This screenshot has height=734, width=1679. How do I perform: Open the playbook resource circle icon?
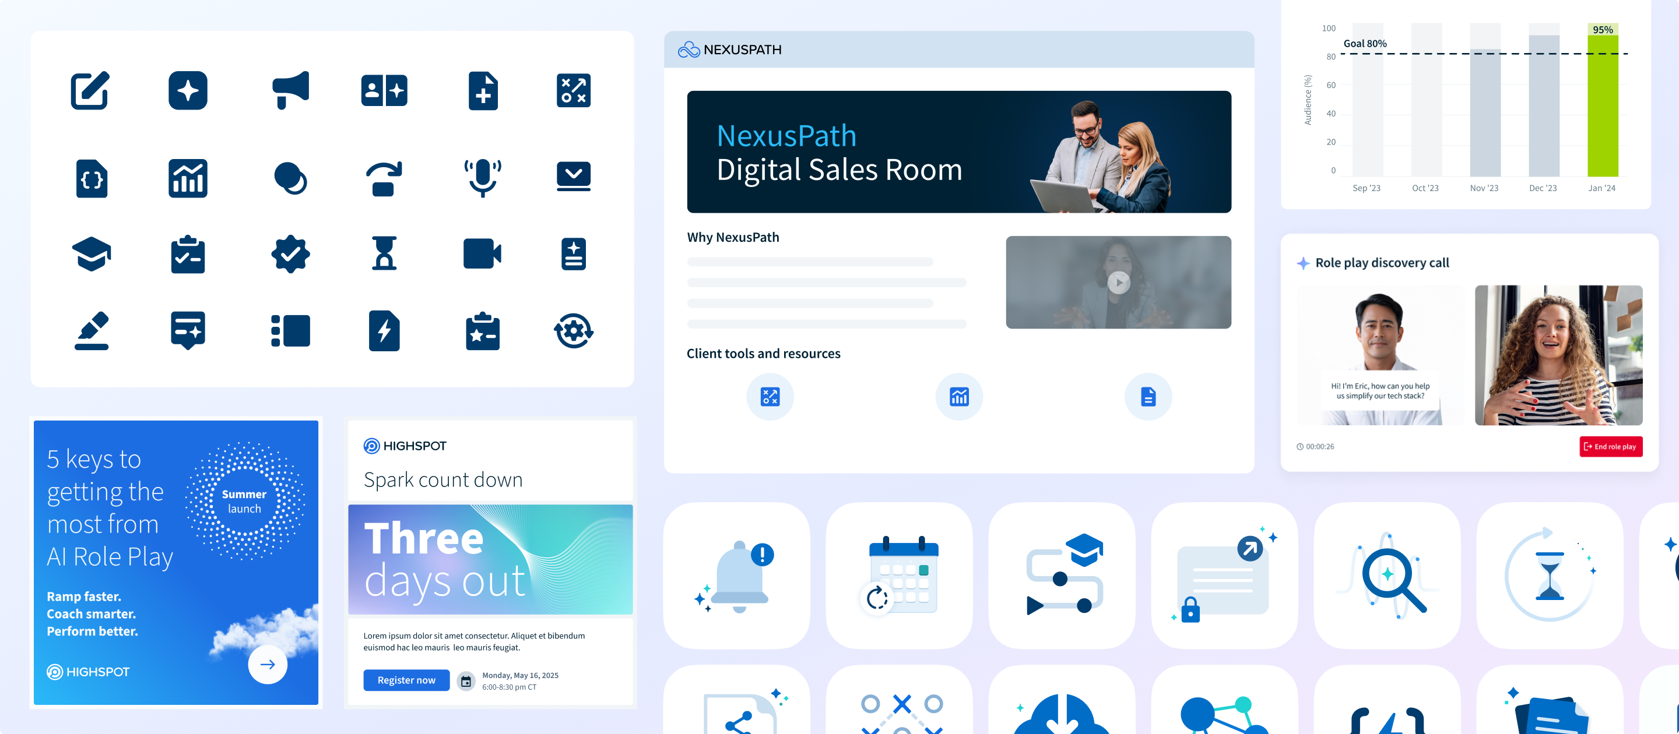click(x=770, y=397)
